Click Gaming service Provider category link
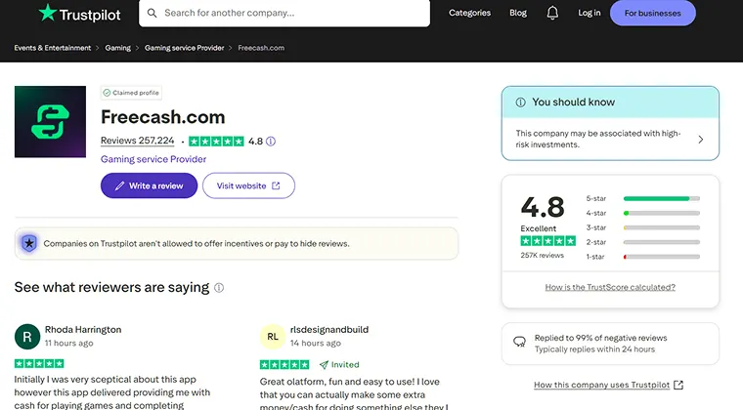The image size is (743, 410). pyautogui.click(x=153, y=159)
